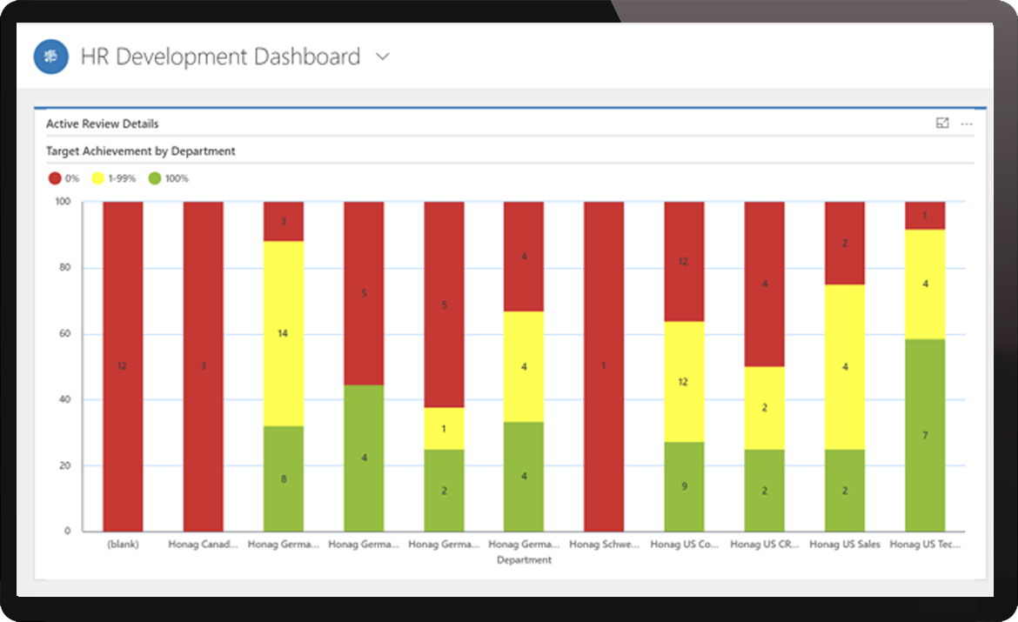This screenshot has height=622, width=1018.
Task: Click the HR Development Dashboard title
Action: pyautogui.click(x=220, y=57)
